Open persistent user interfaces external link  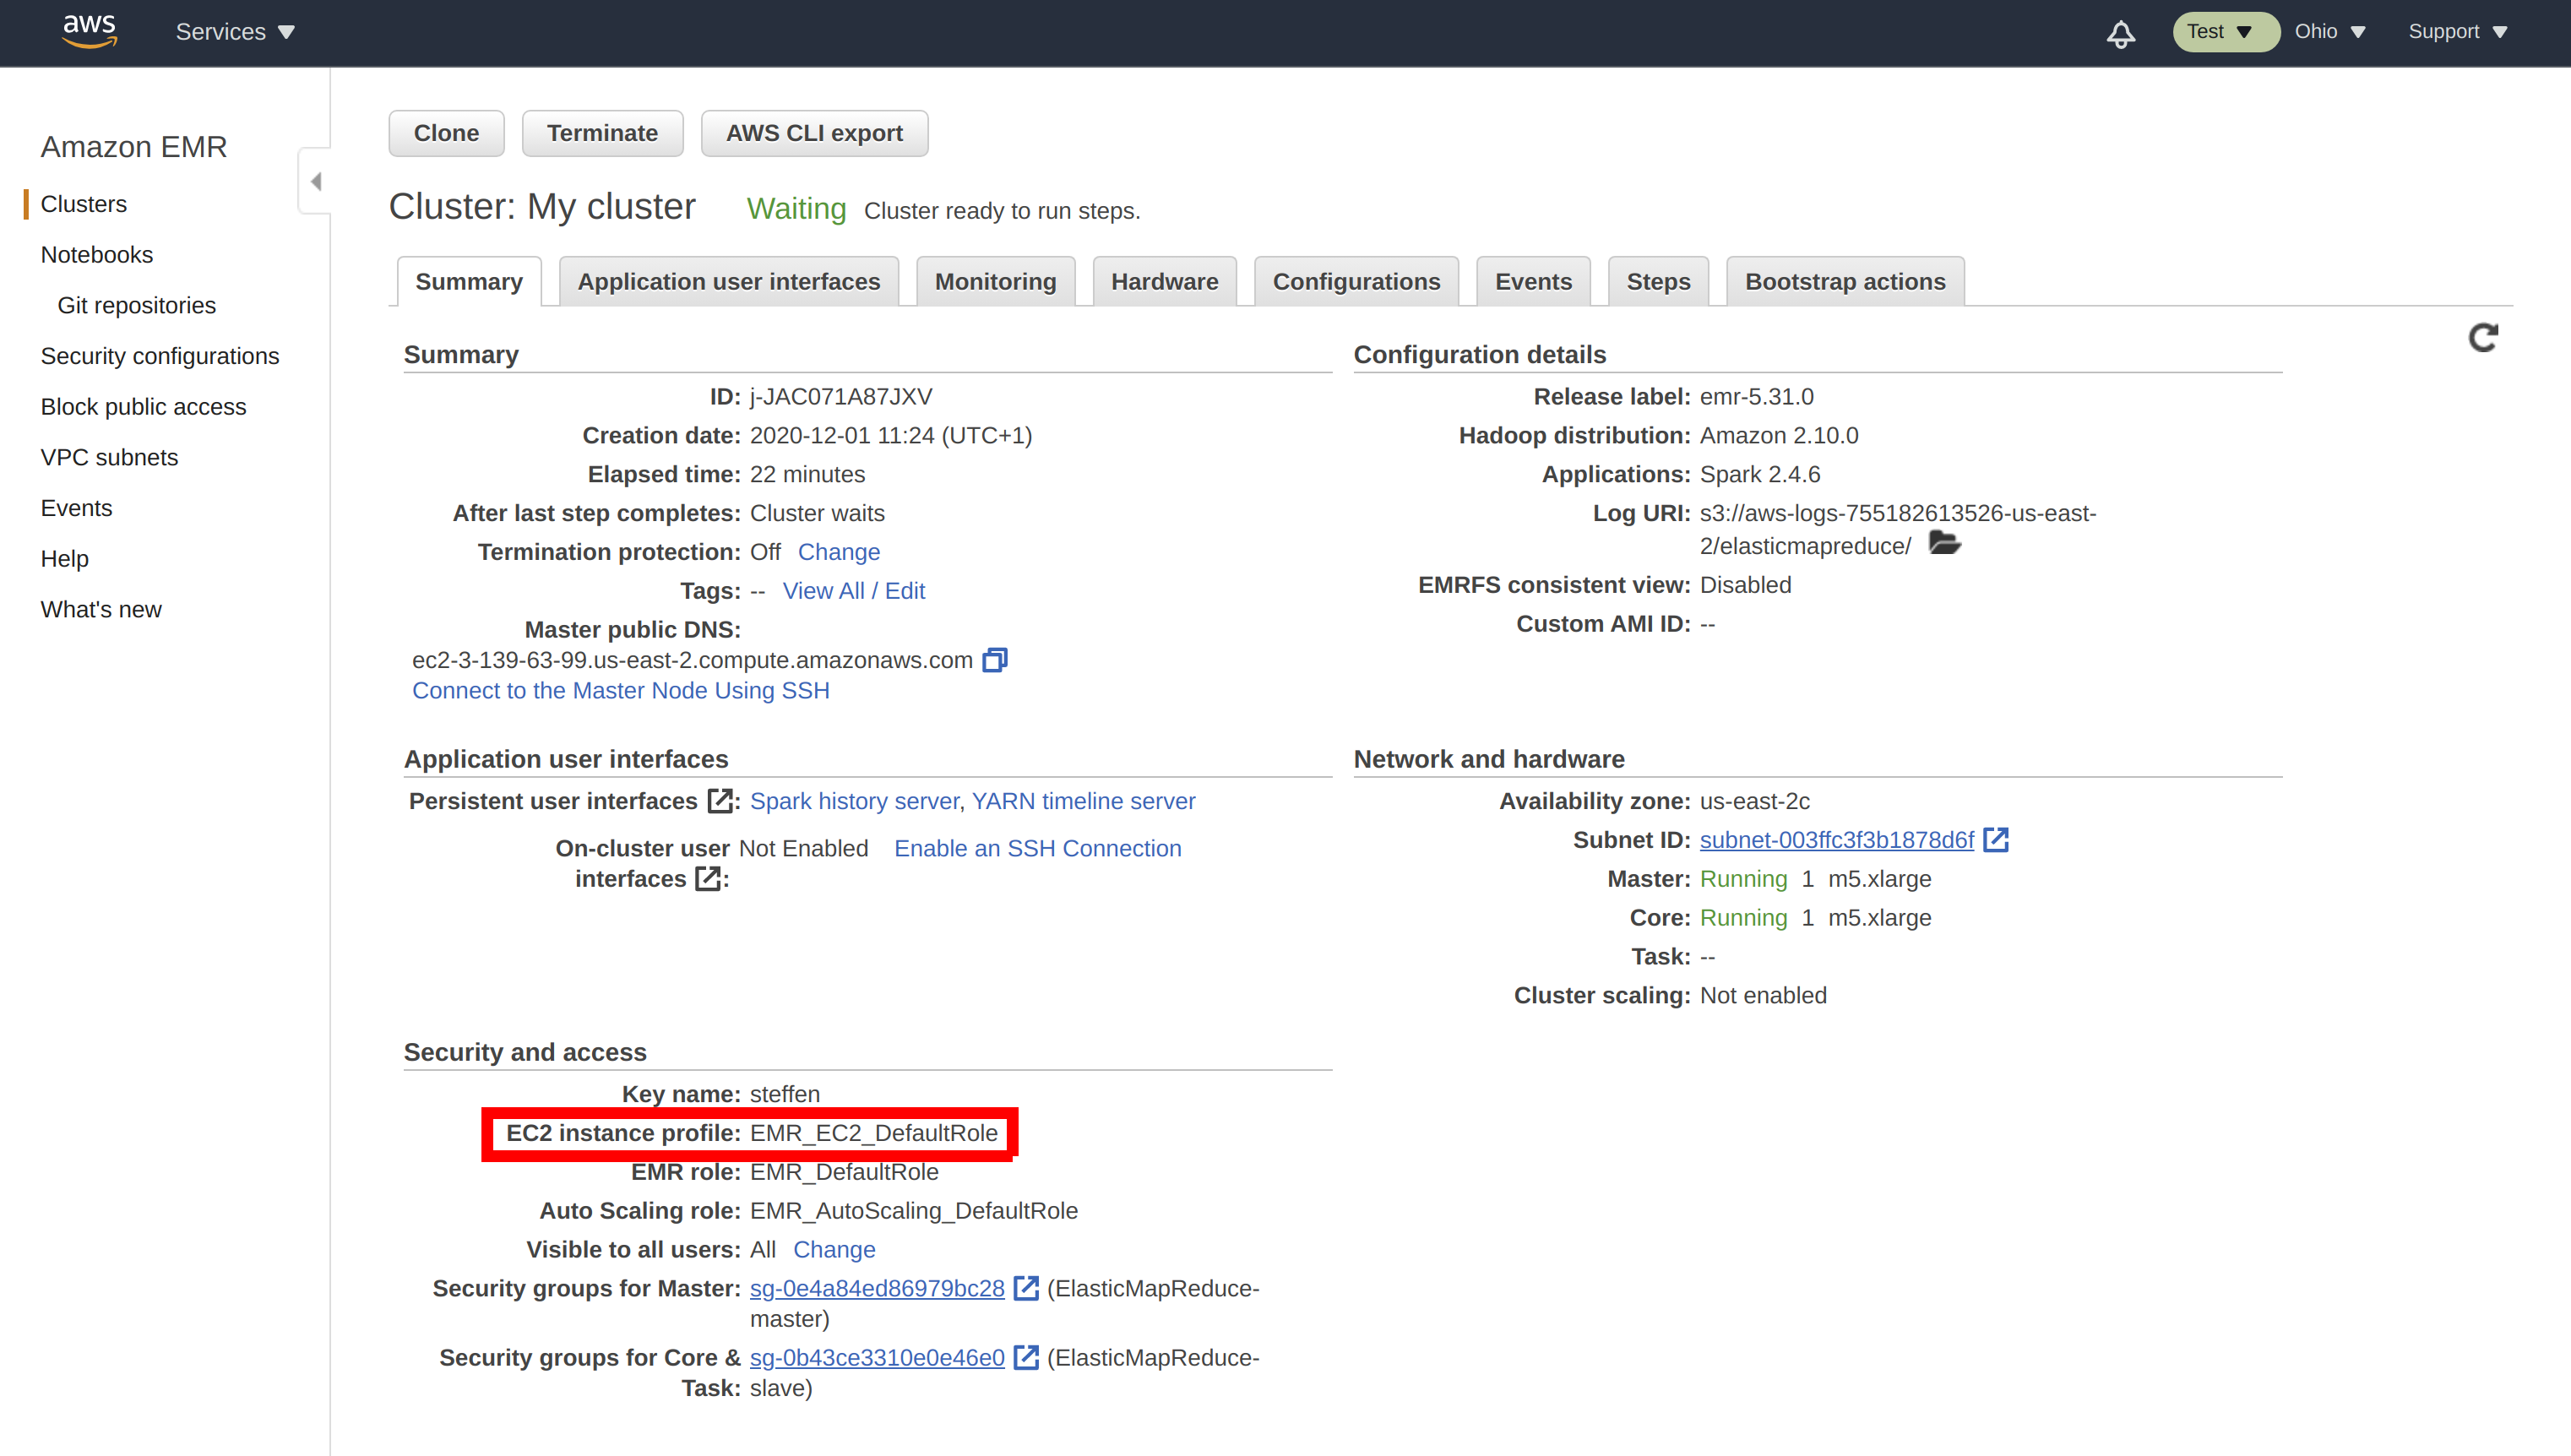pos(721,800)
